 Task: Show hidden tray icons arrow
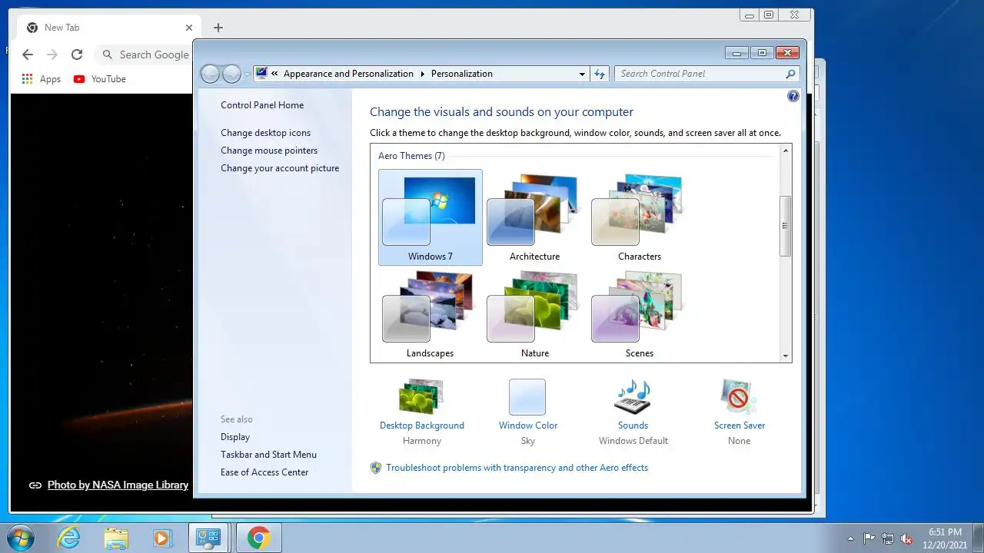pos(850,538)
